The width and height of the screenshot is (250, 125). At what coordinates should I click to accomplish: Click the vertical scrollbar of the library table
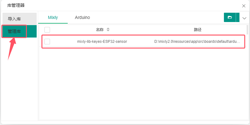[247, 30]
